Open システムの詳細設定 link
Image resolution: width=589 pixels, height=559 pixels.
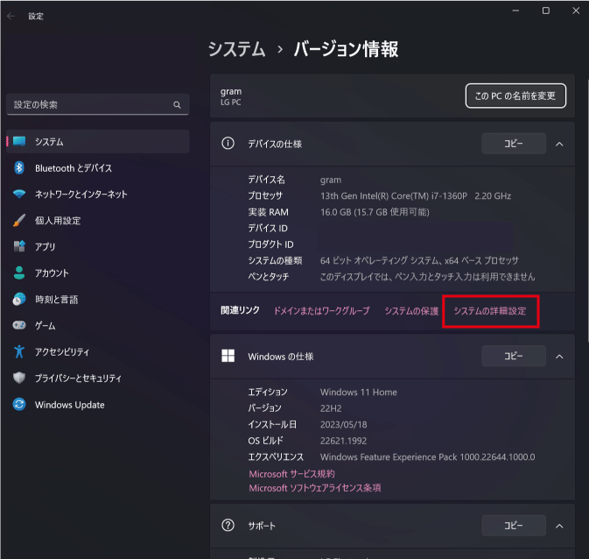pyautogui.click(x=490, y=311)
